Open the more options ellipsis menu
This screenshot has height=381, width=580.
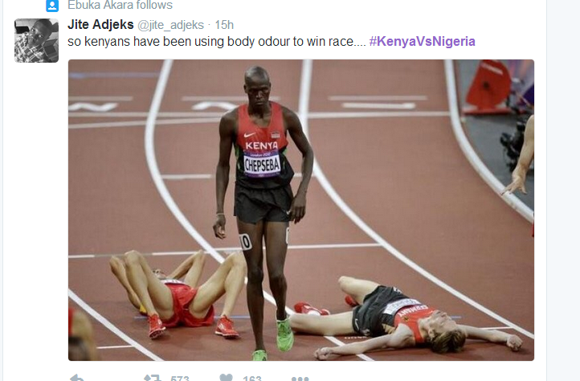(300, 379)
